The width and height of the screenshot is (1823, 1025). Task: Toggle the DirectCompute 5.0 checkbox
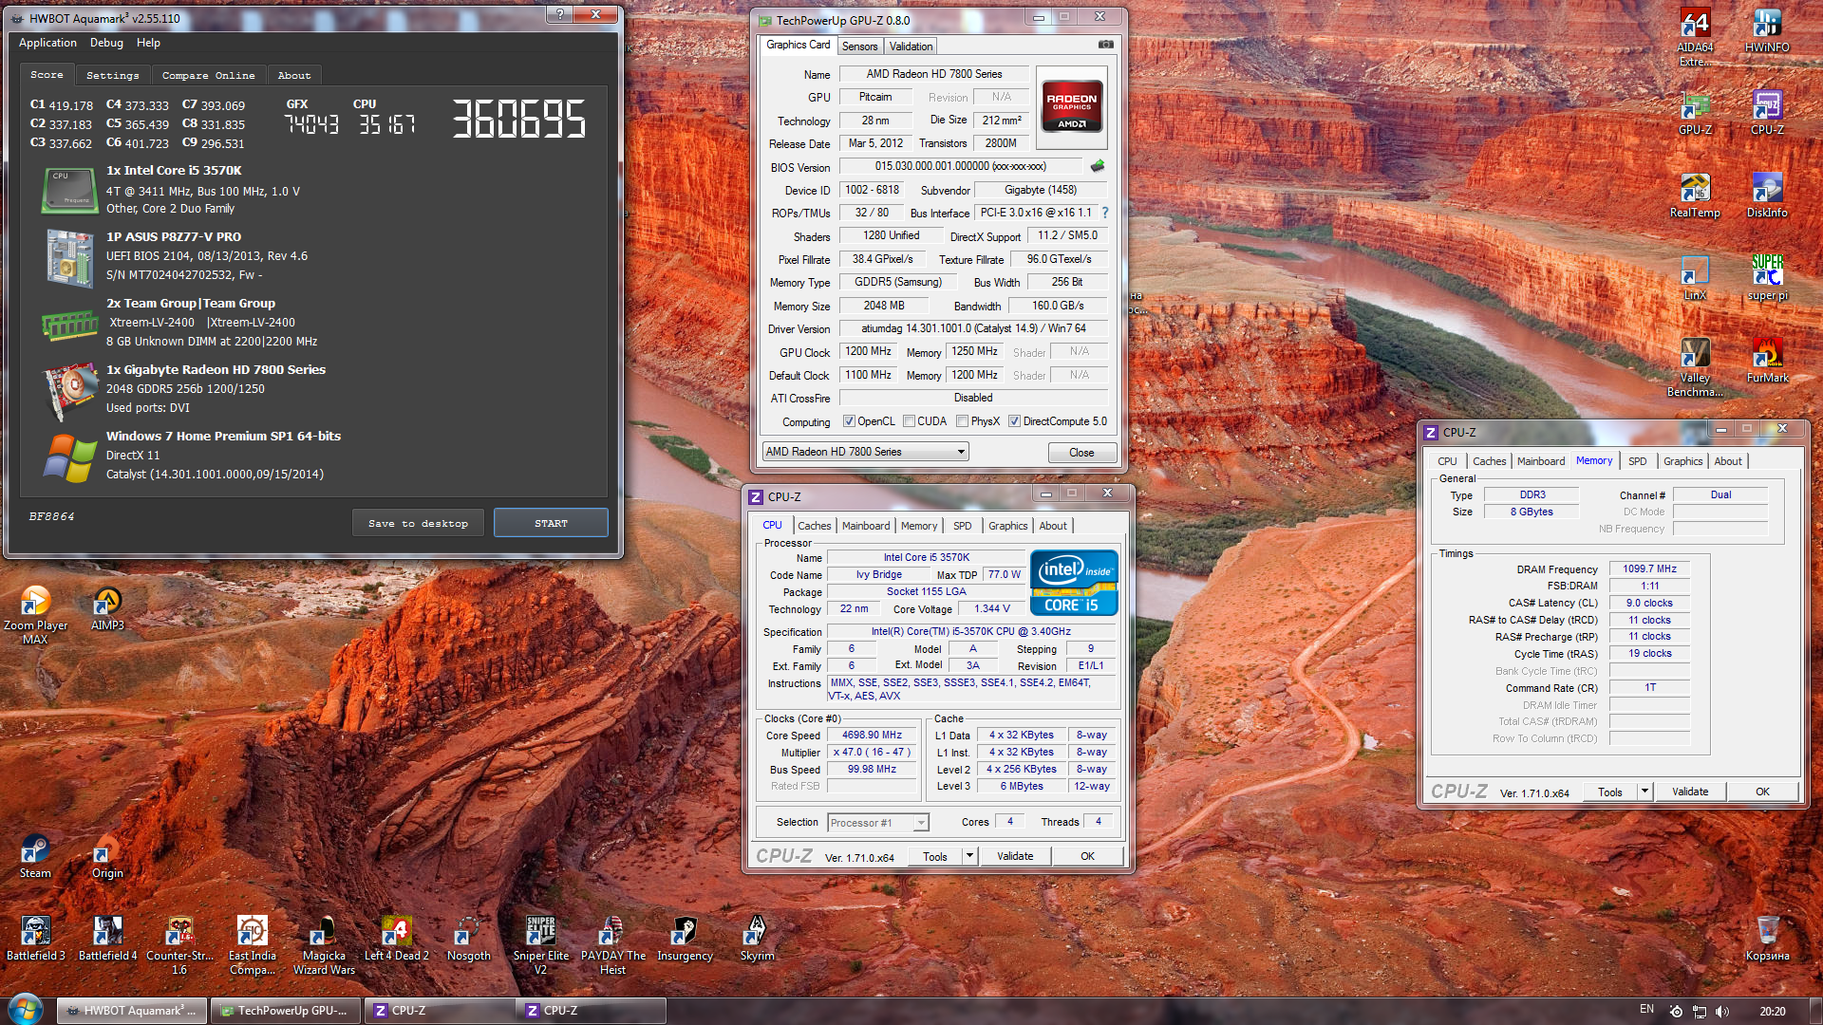pyautogui.click(x=1014, y=421)
